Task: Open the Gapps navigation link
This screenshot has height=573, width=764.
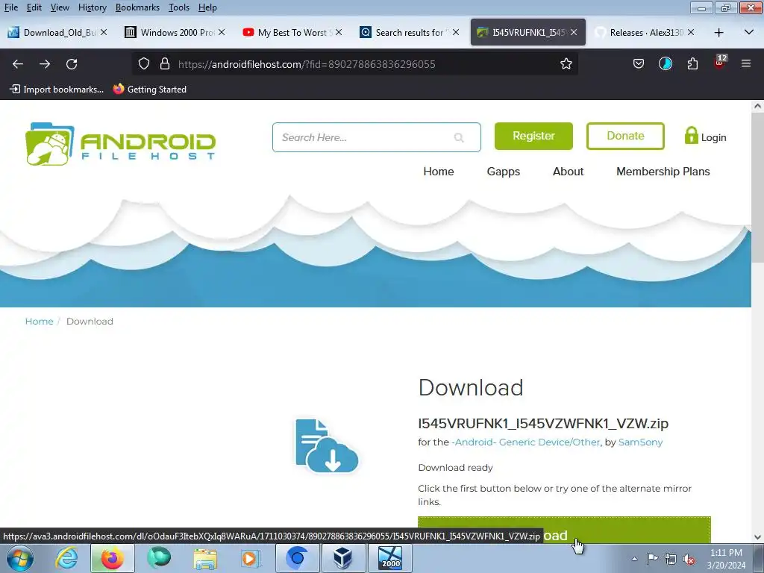Action: [504, 172]
